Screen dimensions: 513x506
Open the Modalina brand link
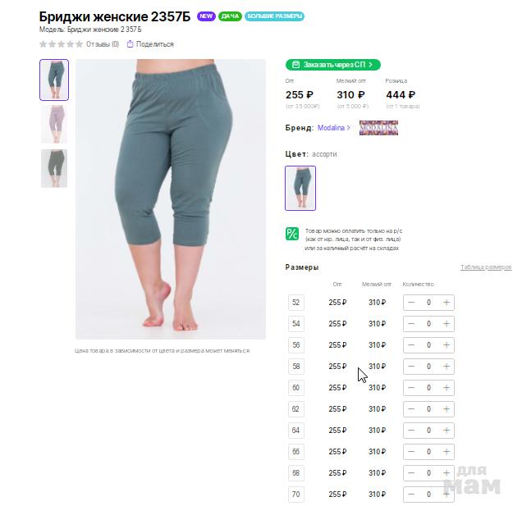[x=334, y=128]
